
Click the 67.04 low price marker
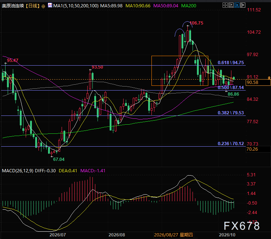(59, 159)
